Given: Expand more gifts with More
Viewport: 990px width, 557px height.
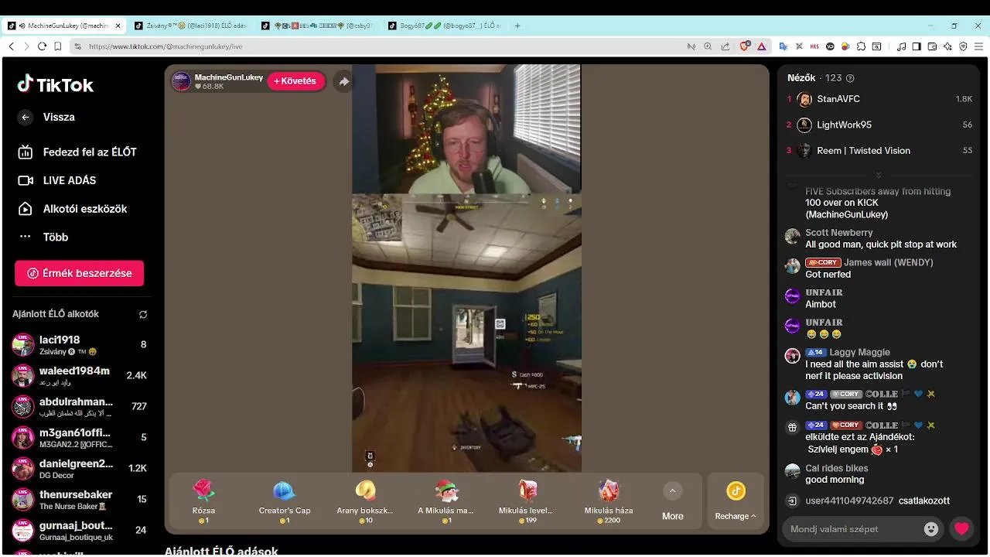Looking at the screenshot, I should click(673, 501).
